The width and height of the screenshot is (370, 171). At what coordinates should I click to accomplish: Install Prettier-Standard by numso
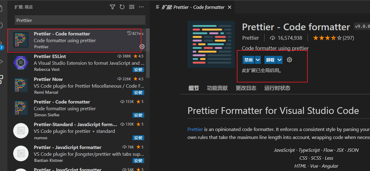pyautogui.click(x=138, y=138)
